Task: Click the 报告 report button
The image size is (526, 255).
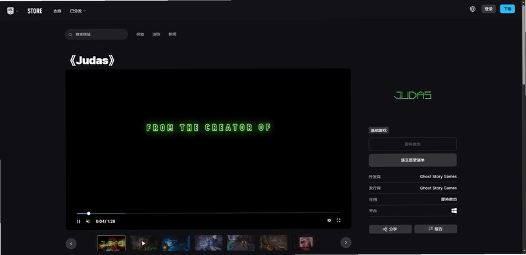Action: 435,229
